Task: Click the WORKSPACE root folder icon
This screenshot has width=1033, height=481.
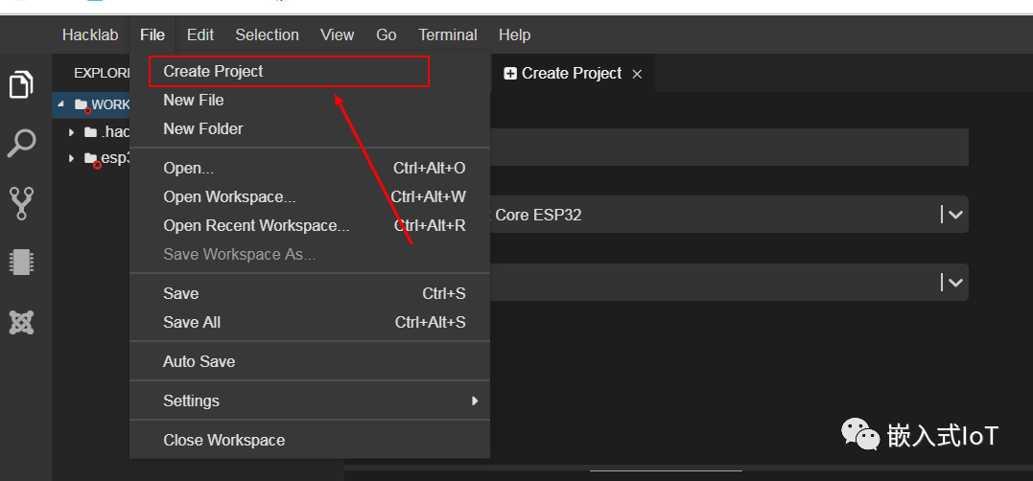Action: [81, 104]
